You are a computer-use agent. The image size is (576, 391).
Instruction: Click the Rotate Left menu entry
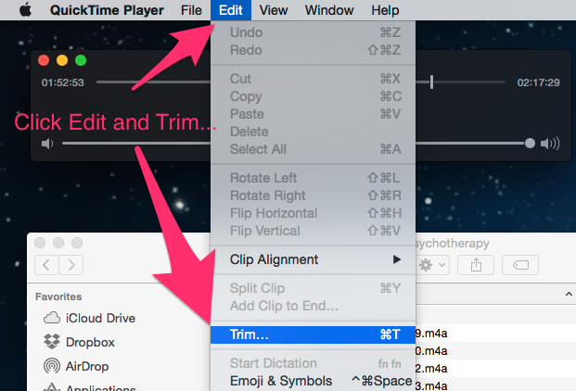pos(313,178)
